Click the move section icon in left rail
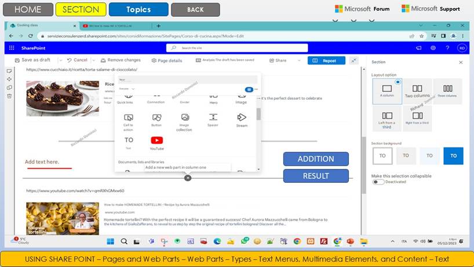Viewport: 474px width, 267px height. click(9, 79)
